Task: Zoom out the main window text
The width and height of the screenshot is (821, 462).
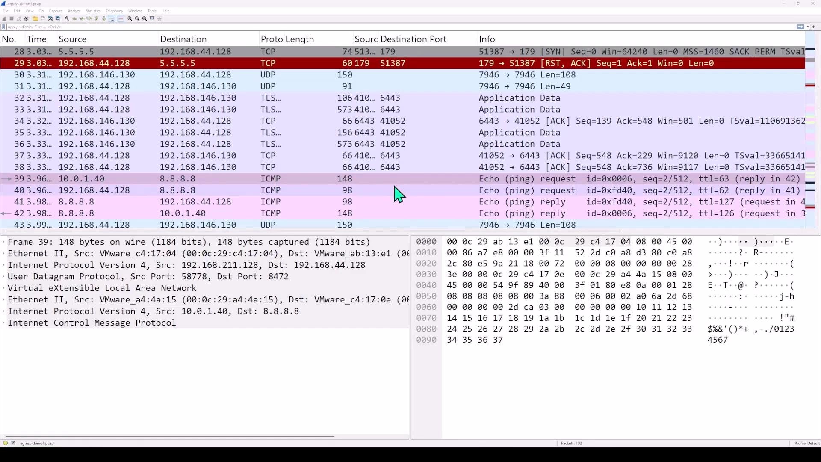Action: (137, 19)
